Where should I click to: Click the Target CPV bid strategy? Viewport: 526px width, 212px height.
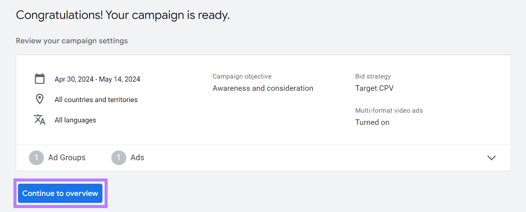[x=374, y=88]
